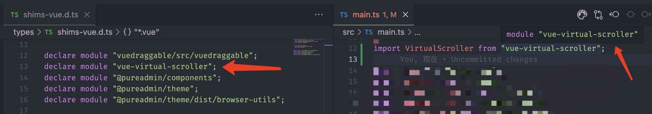
Task: Click the "vue-virtual-scroller" import string in main.ts
Action: coord(550,48)
